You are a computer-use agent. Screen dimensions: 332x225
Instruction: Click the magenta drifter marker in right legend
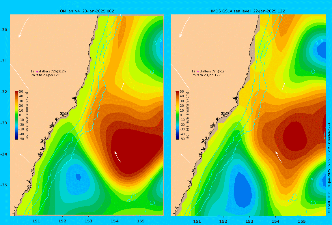(x=198, y=72)
